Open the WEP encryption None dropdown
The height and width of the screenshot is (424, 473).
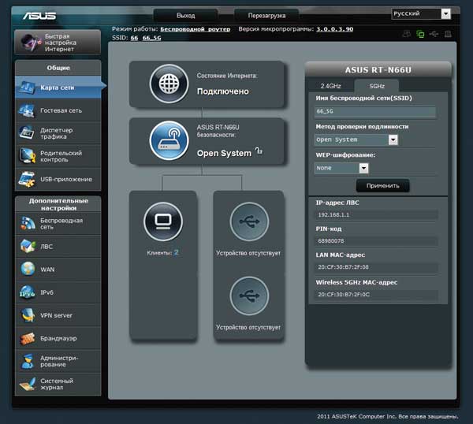click(341, 168)
